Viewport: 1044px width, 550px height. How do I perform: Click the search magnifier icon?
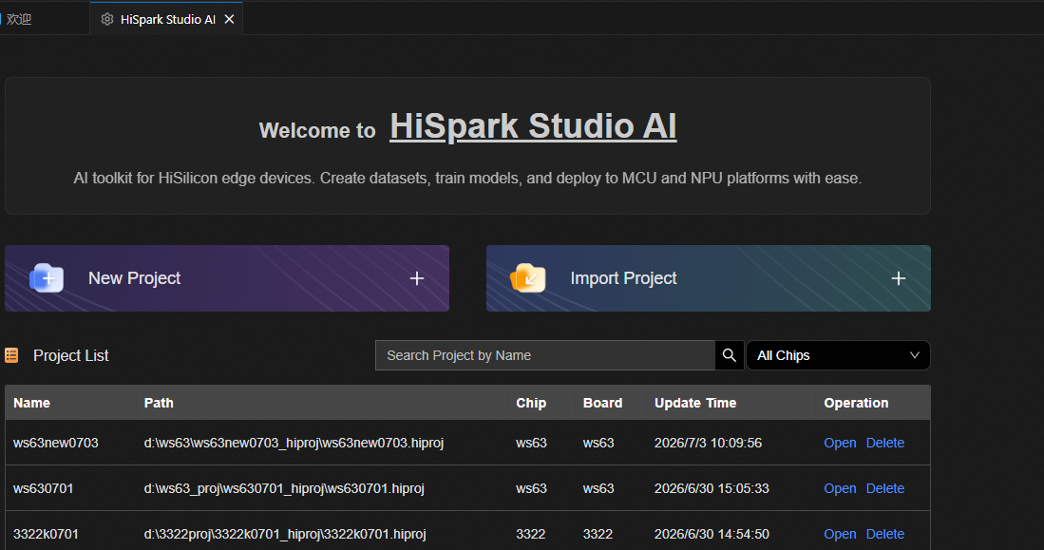[729, 355]
